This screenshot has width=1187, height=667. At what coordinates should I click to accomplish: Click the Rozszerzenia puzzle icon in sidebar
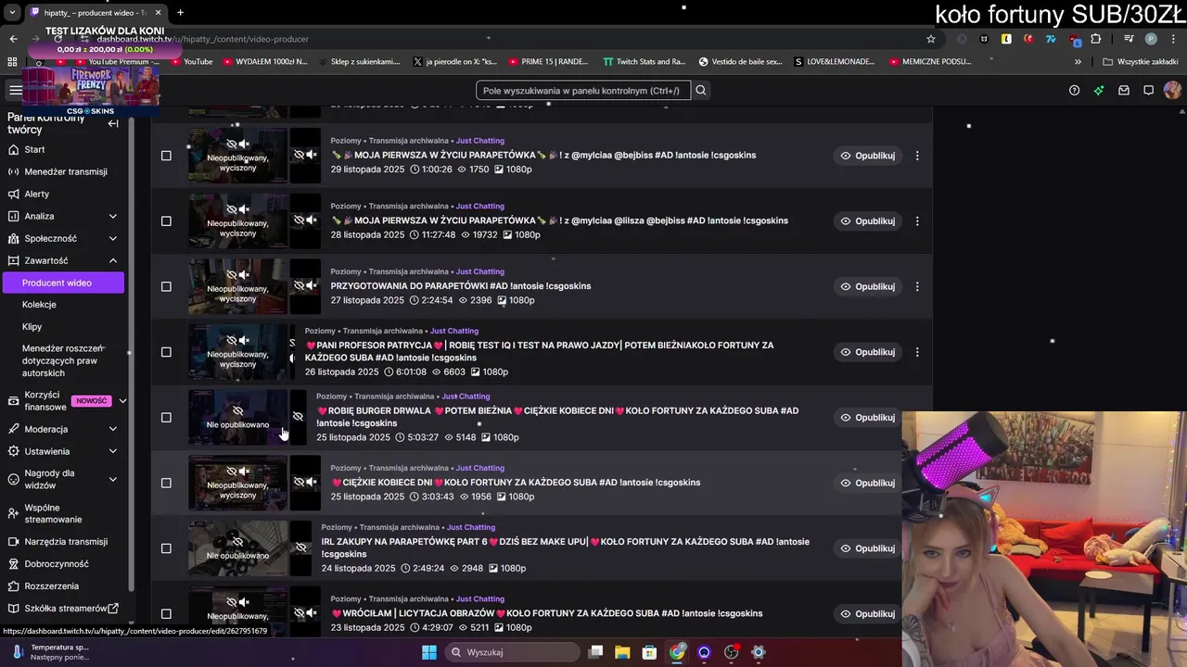pyautogui.click(x=13, y=585)
